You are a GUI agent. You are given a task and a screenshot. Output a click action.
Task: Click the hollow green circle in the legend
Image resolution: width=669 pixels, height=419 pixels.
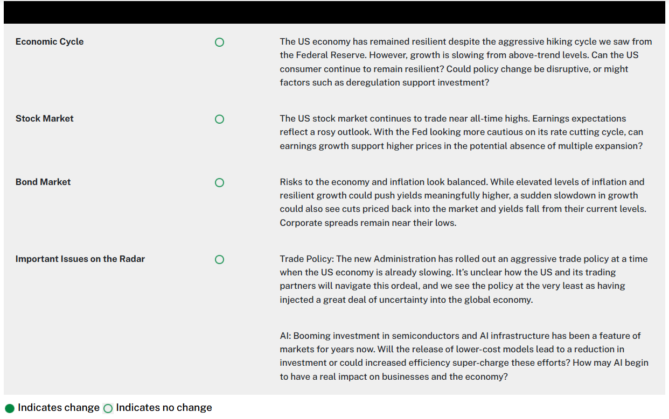point(108,408)
